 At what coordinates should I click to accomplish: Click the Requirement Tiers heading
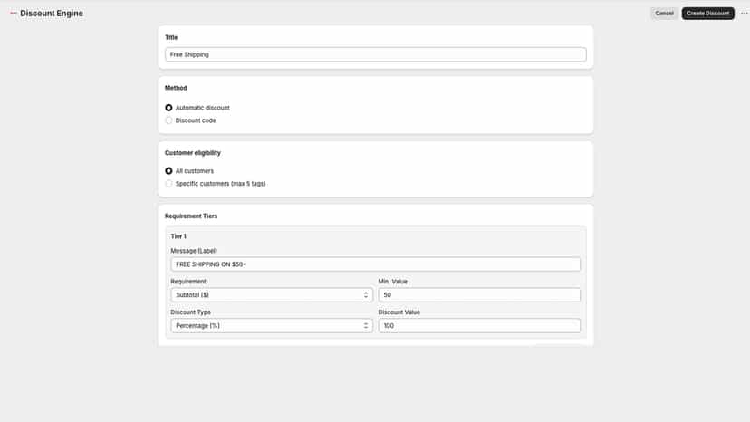tap(191, 216)
